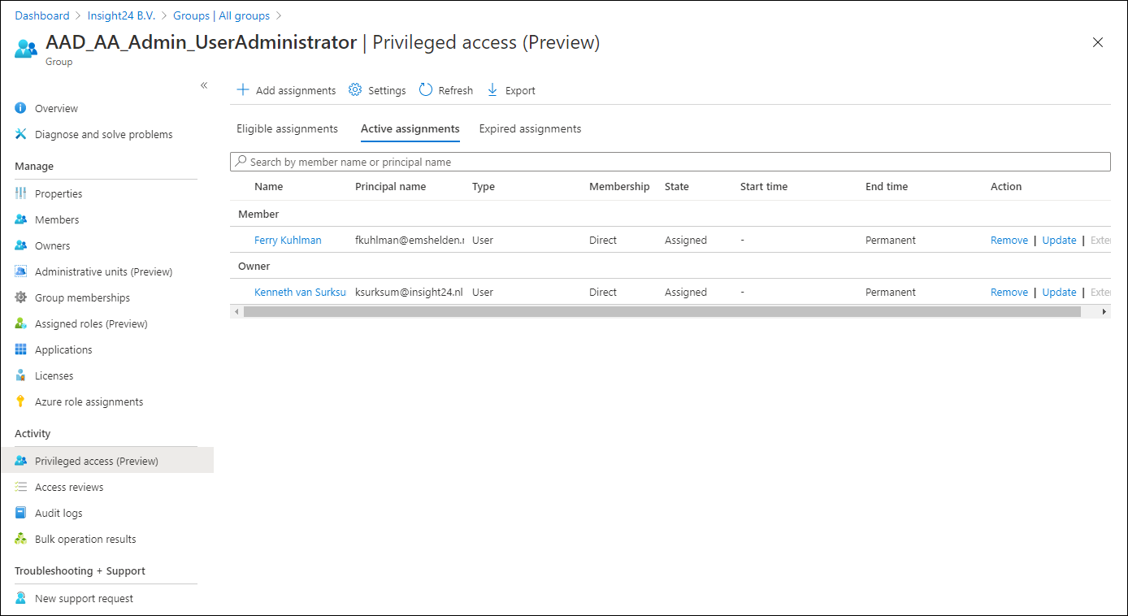1128x616 pixels.
Task: Switch to Eligible assignments tab
Action: 287,128
